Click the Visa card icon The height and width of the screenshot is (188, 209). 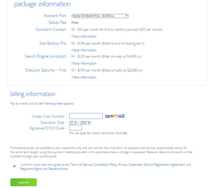click(x=108, y=116)
